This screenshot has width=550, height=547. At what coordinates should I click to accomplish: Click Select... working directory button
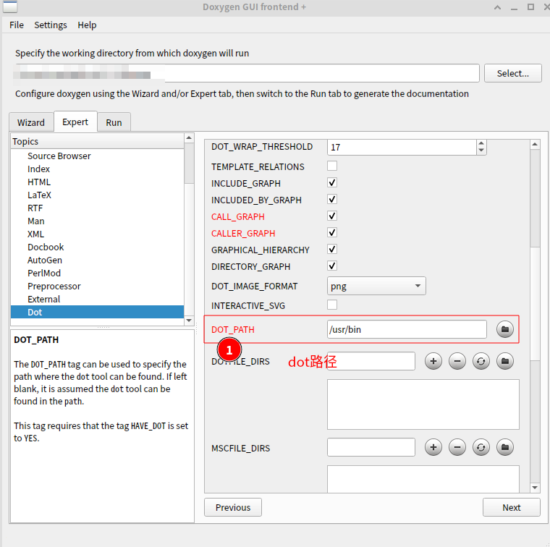pos(513,73)
